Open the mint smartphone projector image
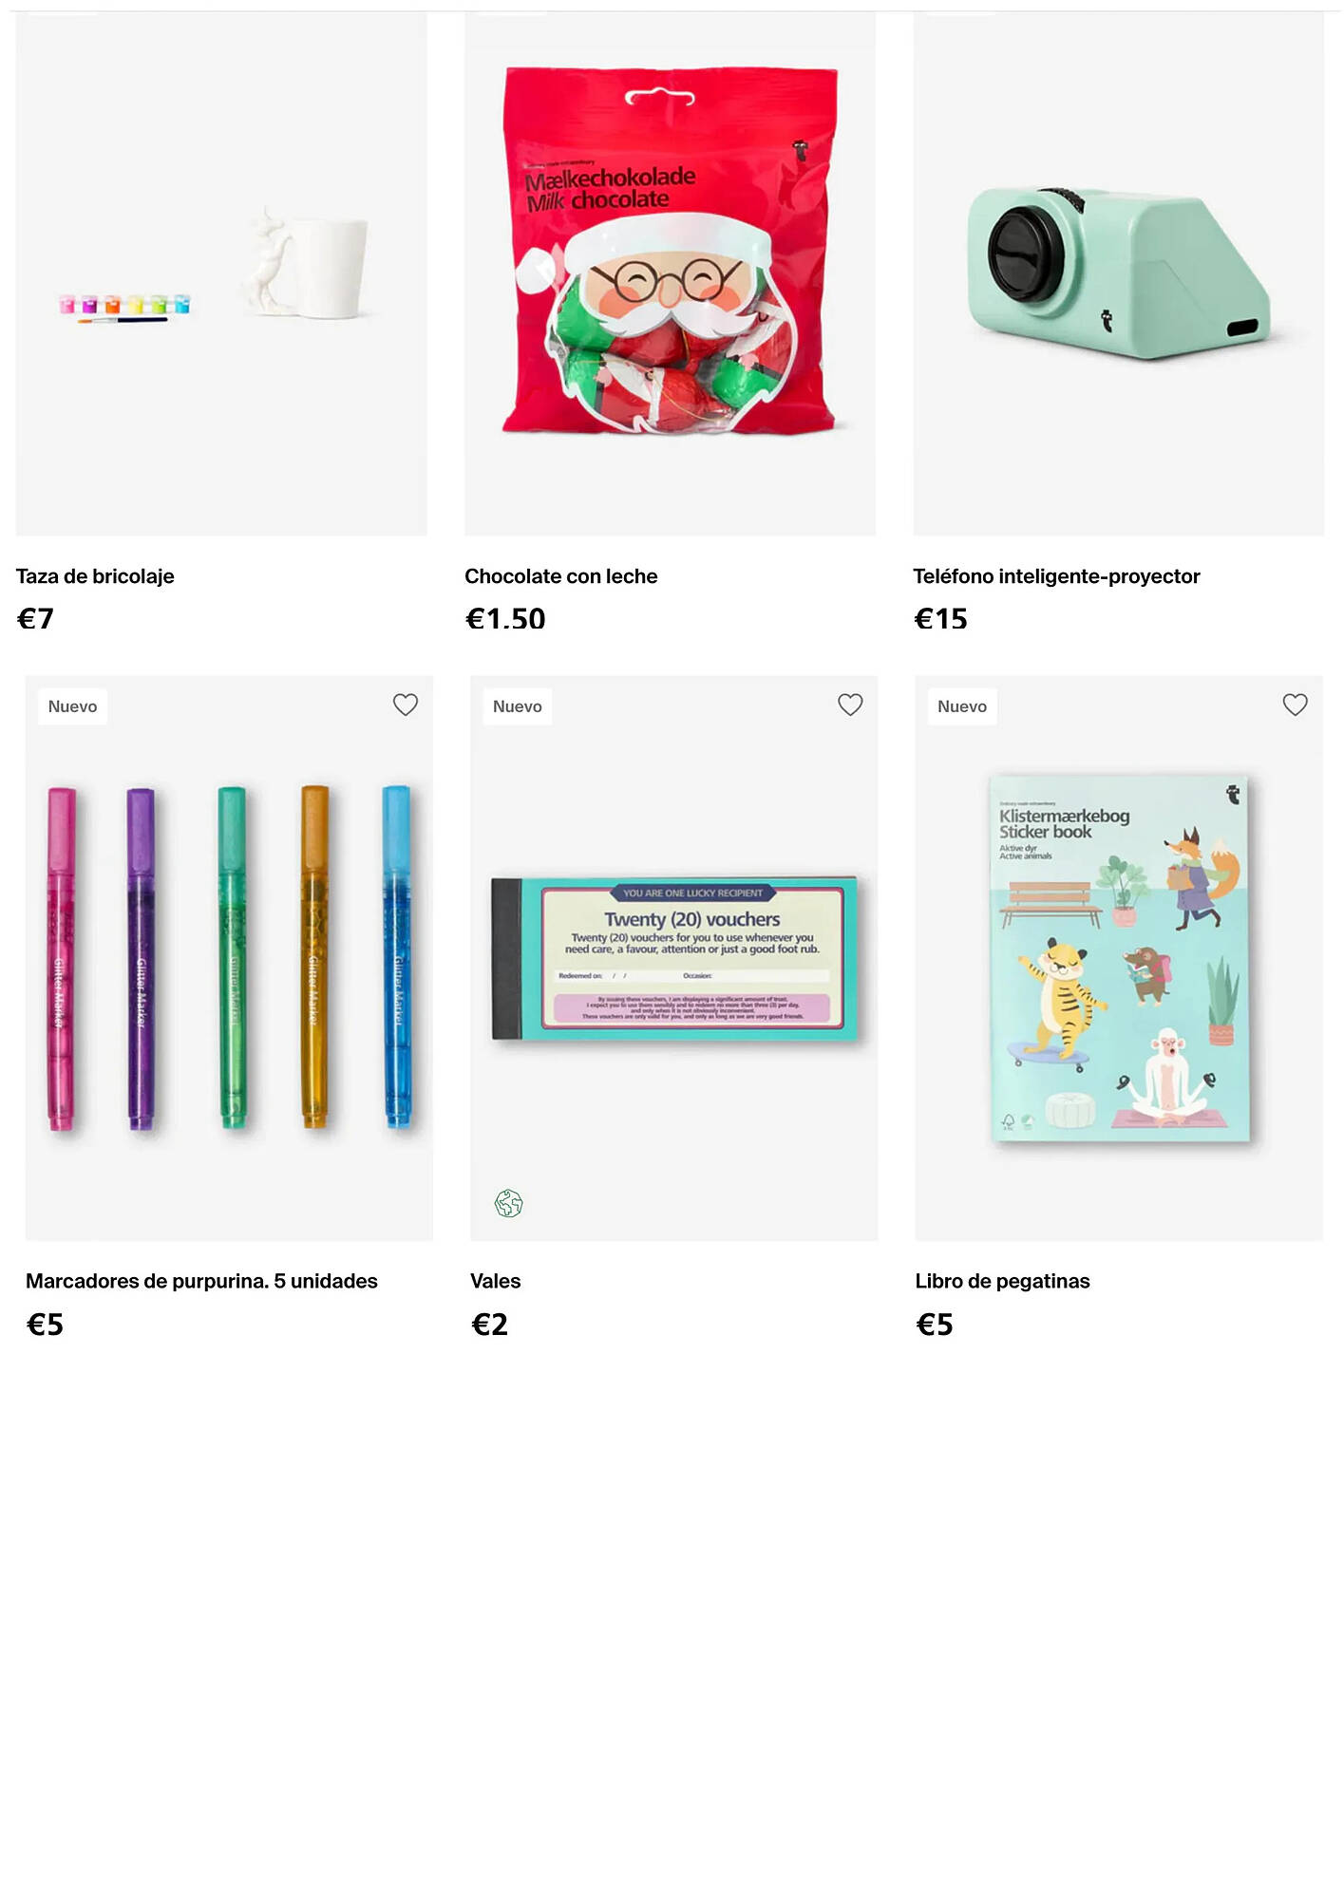The width and height of the screenshot is (1344, 1899). click(x=1118, y=273)
